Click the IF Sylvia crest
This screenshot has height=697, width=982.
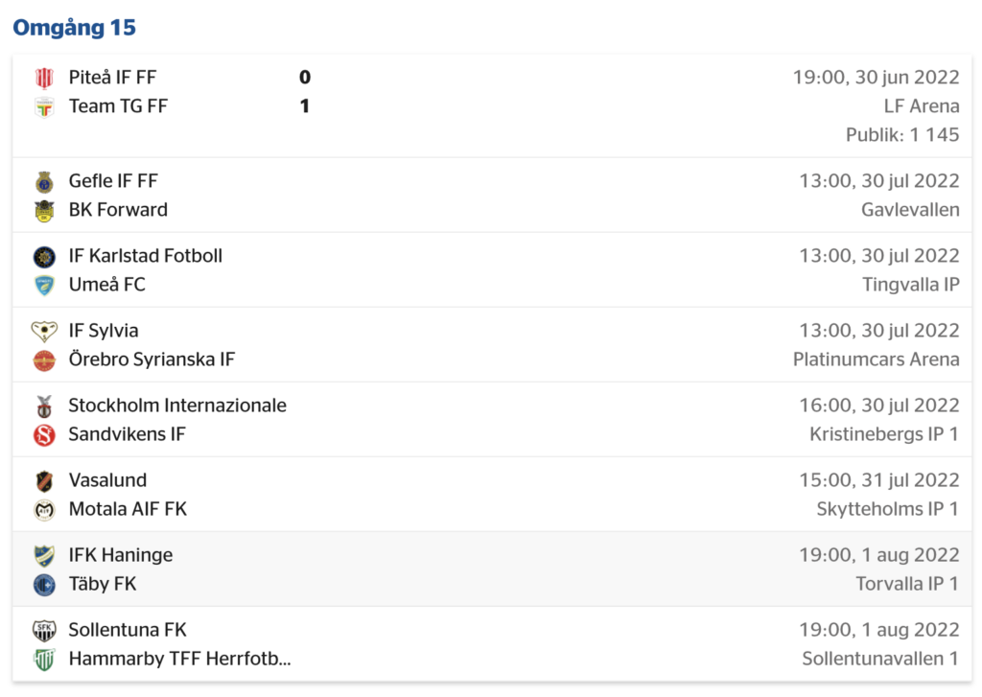point(44,332)
